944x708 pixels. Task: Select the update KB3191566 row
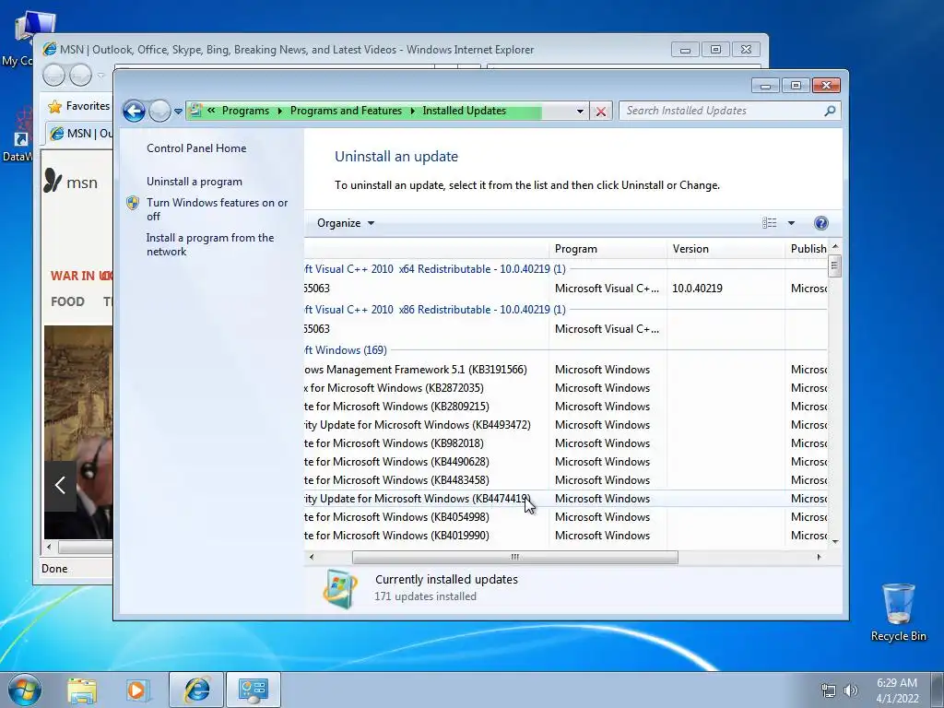(x=566, y=370)
